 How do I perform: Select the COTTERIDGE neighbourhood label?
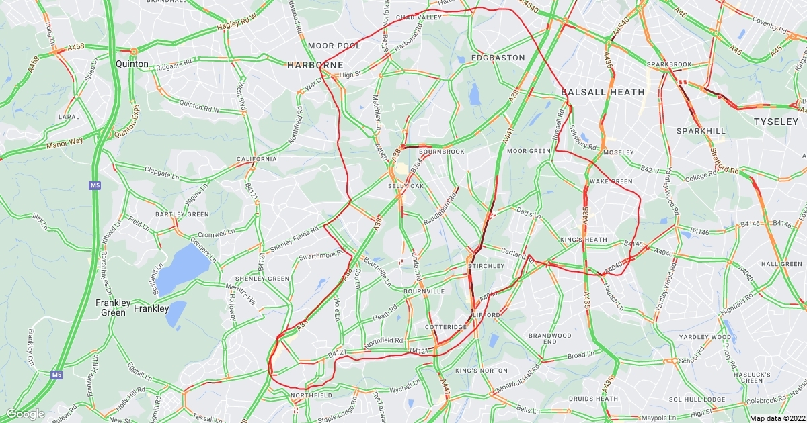pos(446,327)
